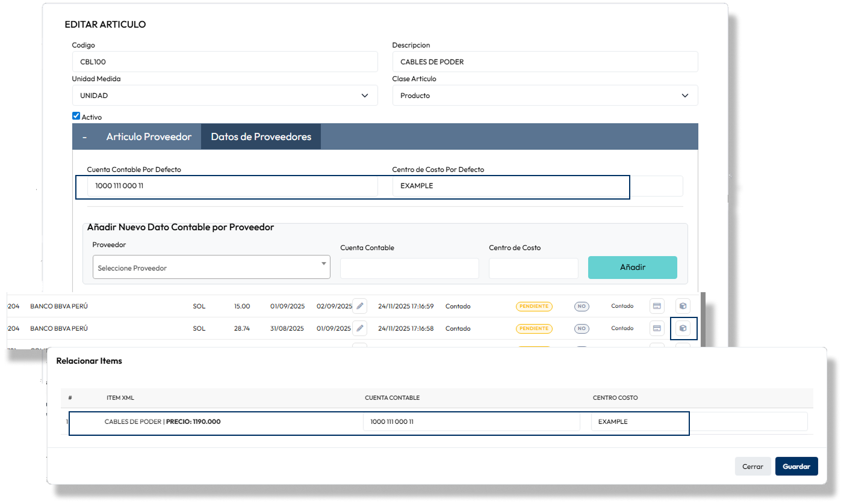
Task: Open the payment card icon in the 28.74 row
Action: click(657, 328)
